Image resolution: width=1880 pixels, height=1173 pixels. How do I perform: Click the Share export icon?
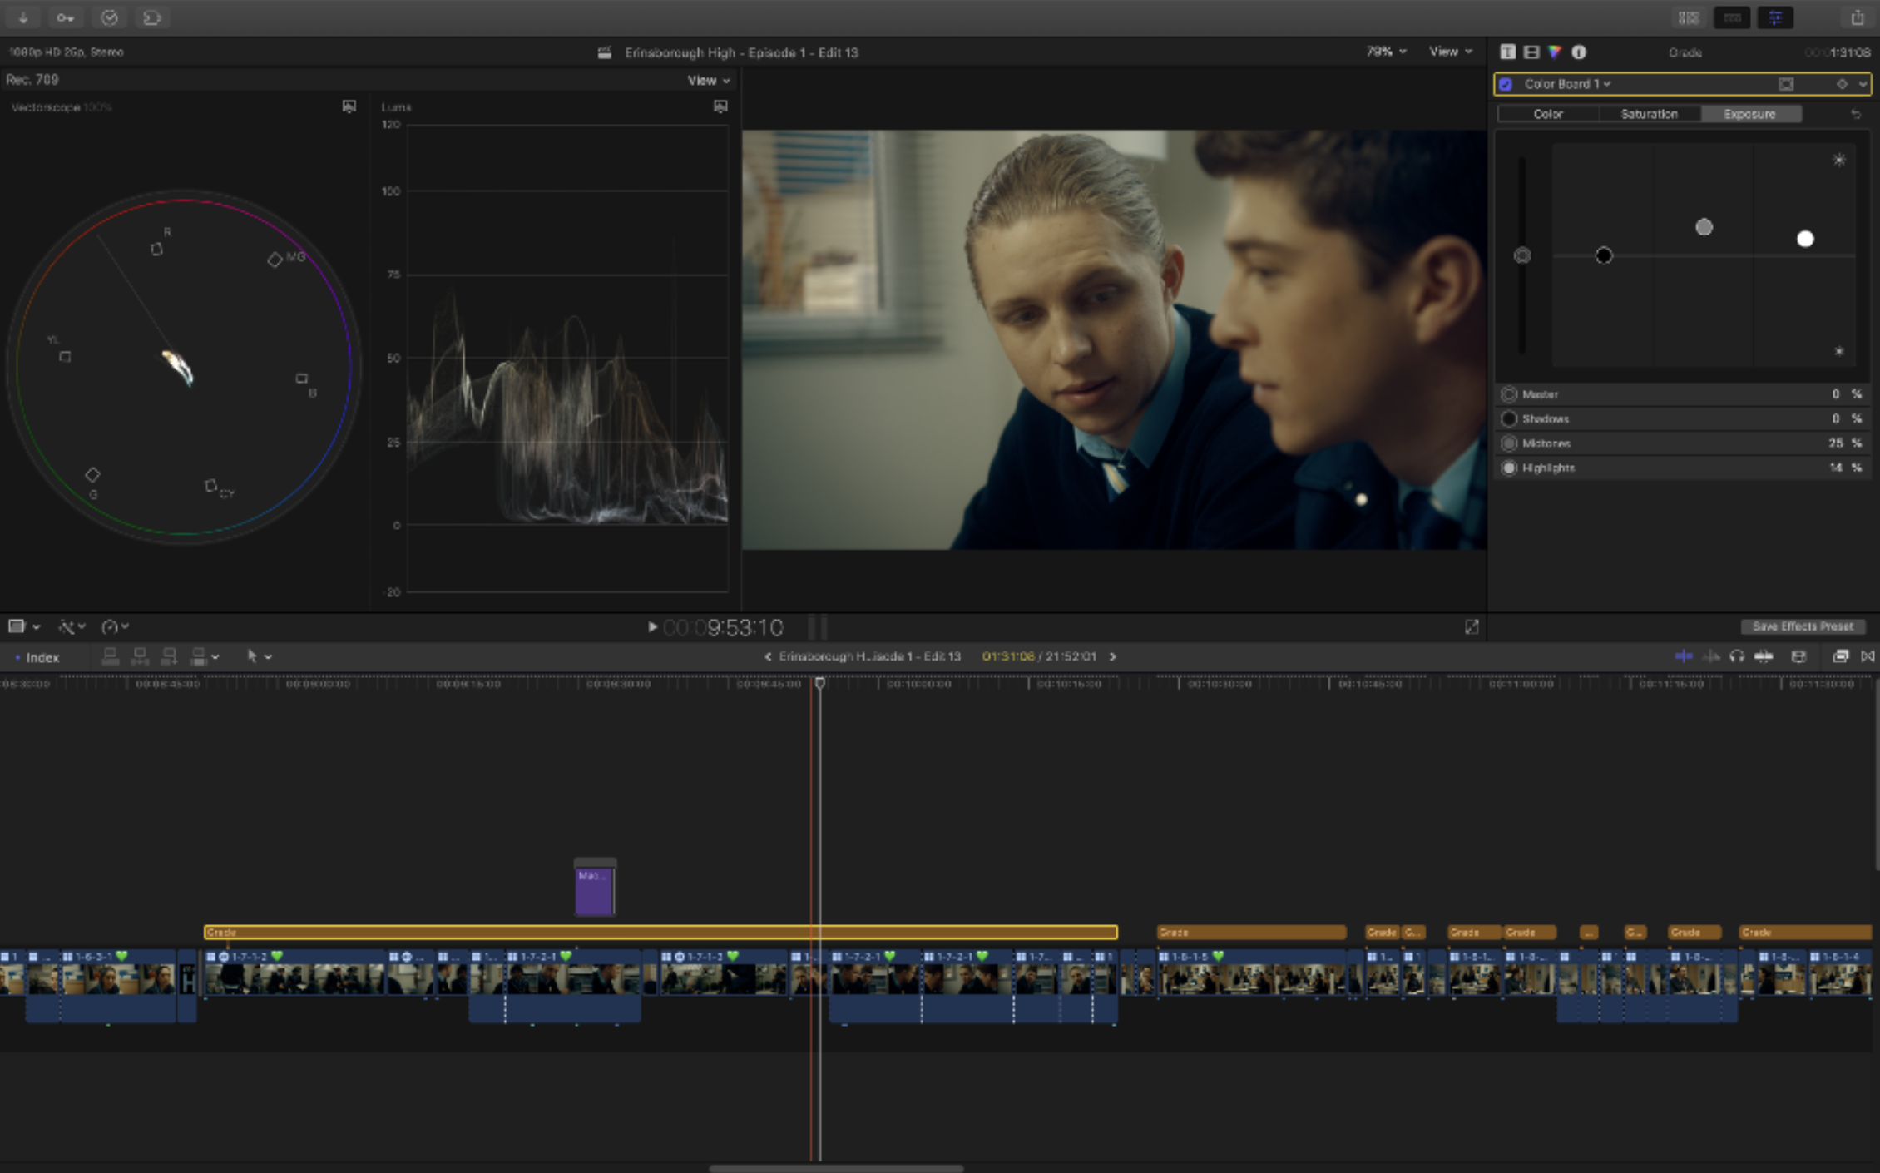click(1857, 17)
